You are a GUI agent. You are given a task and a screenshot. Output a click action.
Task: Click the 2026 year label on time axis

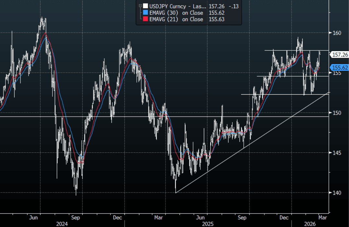pyautogui.click(x=309, y=223)
